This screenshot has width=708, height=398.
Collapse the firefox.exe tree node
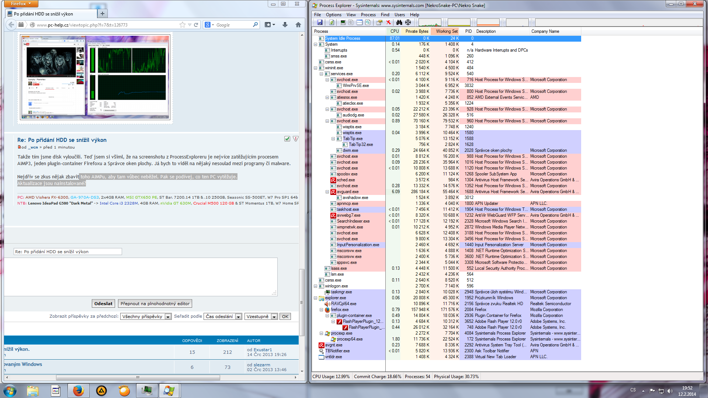coord(321,310)
